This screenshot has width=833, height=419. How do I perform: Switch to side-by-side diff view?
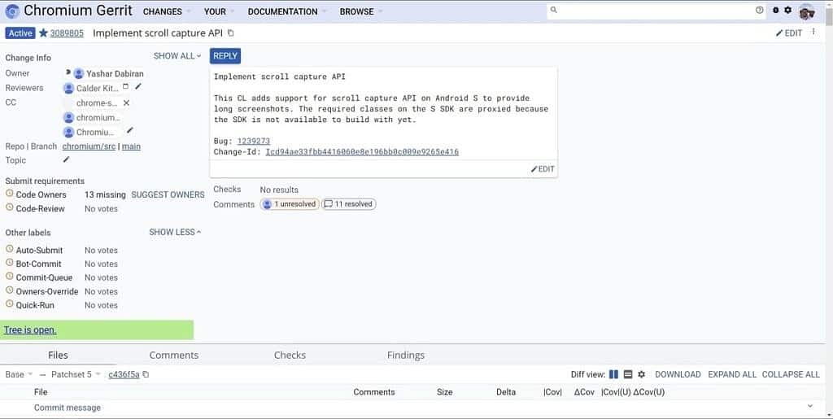click(x=613, y=374)
